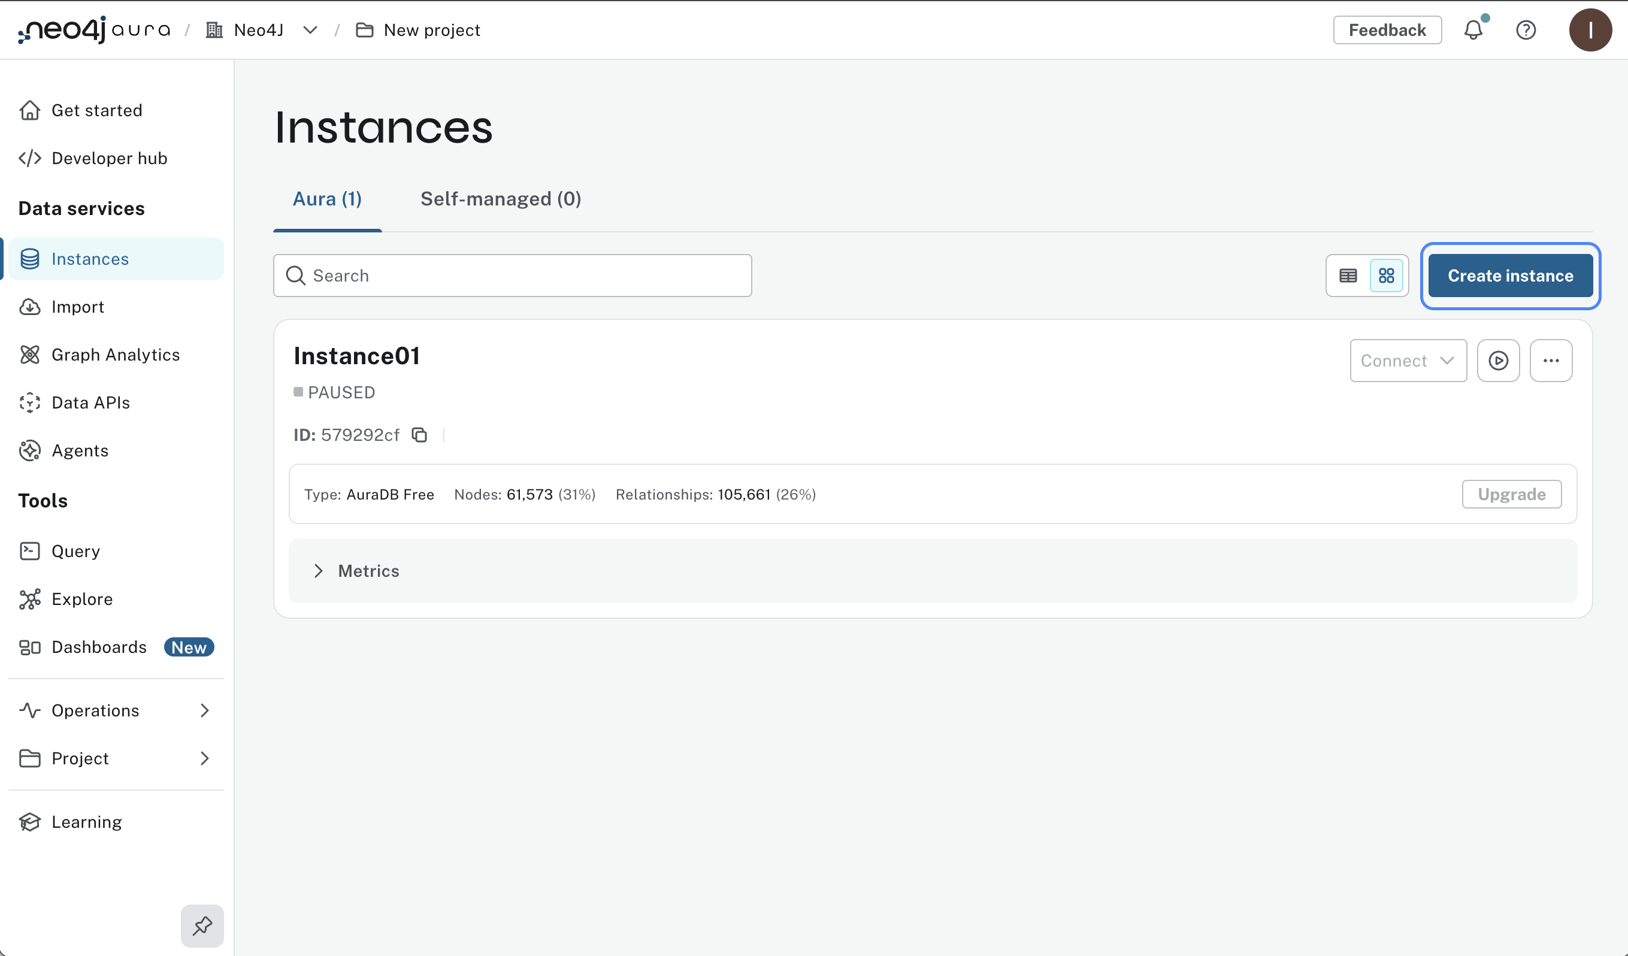Viewport: 1628px width, 956px height.
Task: Open the Neo4J project switcher dropdown
Action: (310, 30)
